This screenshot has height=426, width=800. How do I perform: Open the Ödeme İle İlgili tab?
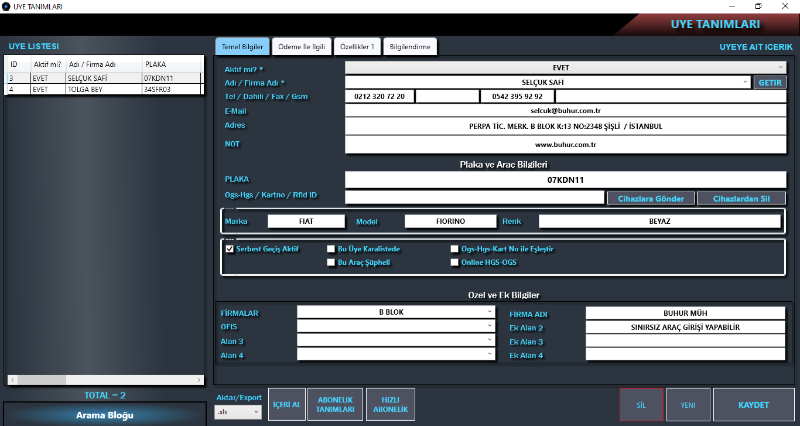[x=302, y=47]
